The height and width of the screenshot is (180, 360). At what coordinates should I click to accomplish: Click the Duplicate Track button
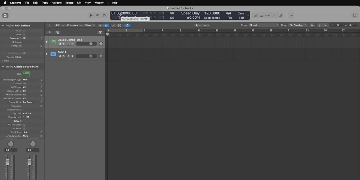pyautogui.click(x=57, y=32)
